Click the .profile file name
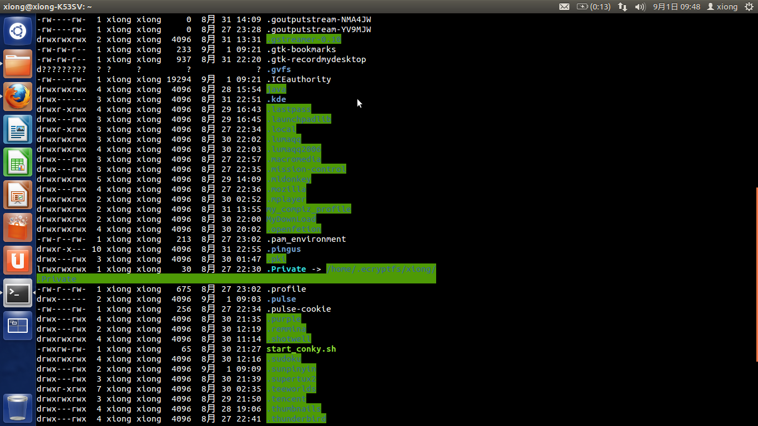The width and height of the screenshot is (758, 426). (x=286, y=289)
